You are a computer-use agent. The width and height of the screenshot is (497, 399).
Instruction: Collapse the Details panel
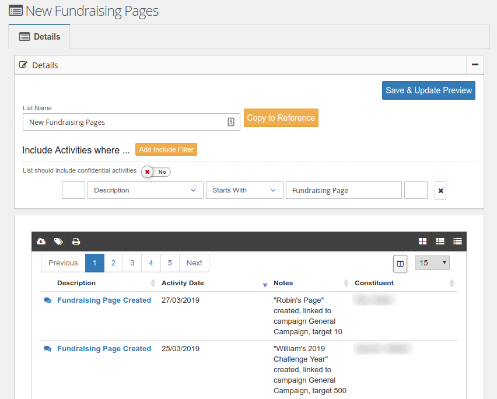pos(475,65)
